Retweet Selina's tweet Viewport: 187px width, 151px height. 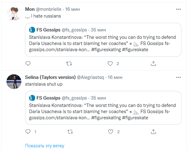click(x=70, y=132)
